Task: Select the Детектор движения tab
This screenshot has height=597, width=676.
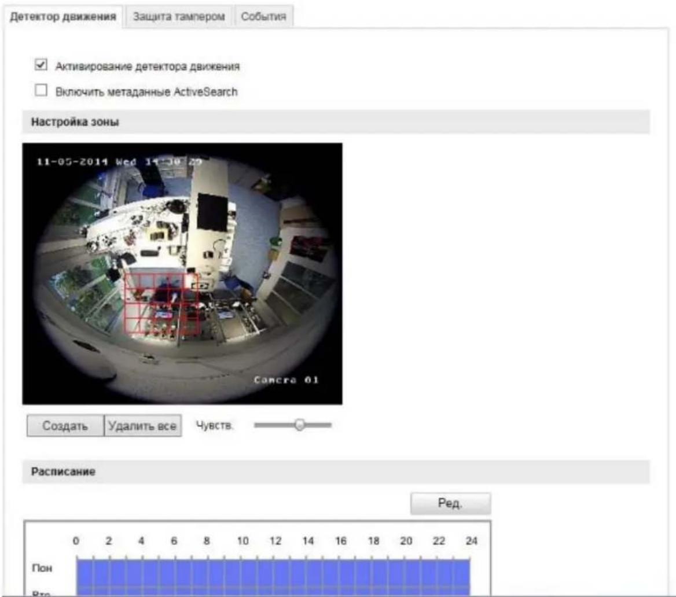Action: [63, 17]
